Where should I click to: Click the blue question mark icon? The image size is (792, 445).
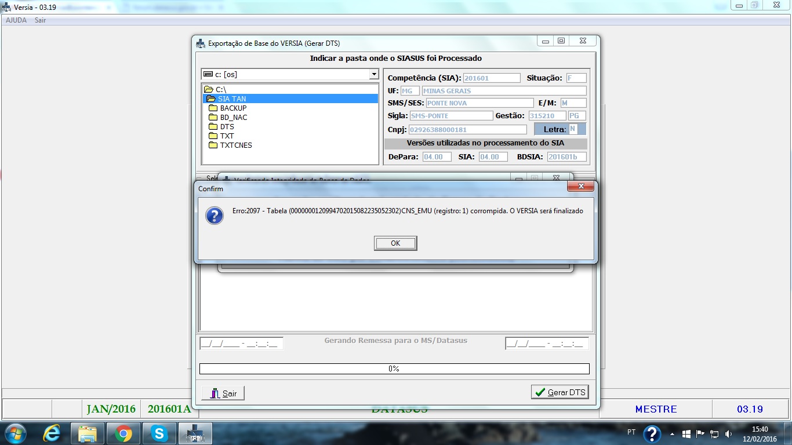click(x=215, y=216)
